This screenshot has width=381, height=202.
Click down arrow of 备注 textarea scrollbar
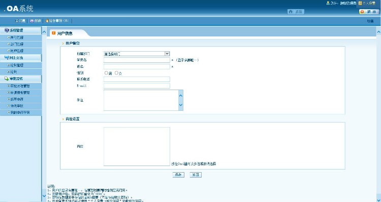180,105
